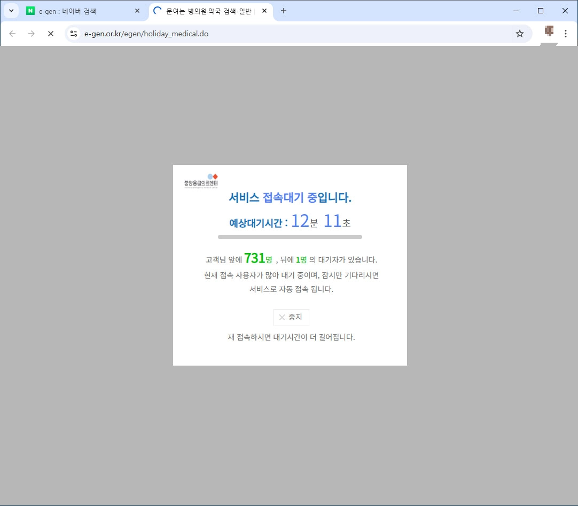Close the e-gen 네이버 검색 tab
This screenshot has width=578, height=506.
click(137, 11)
